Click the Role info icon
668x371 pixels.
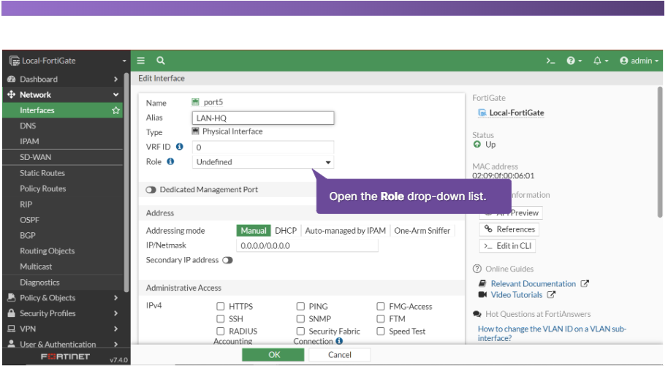(x=170, y=161)
